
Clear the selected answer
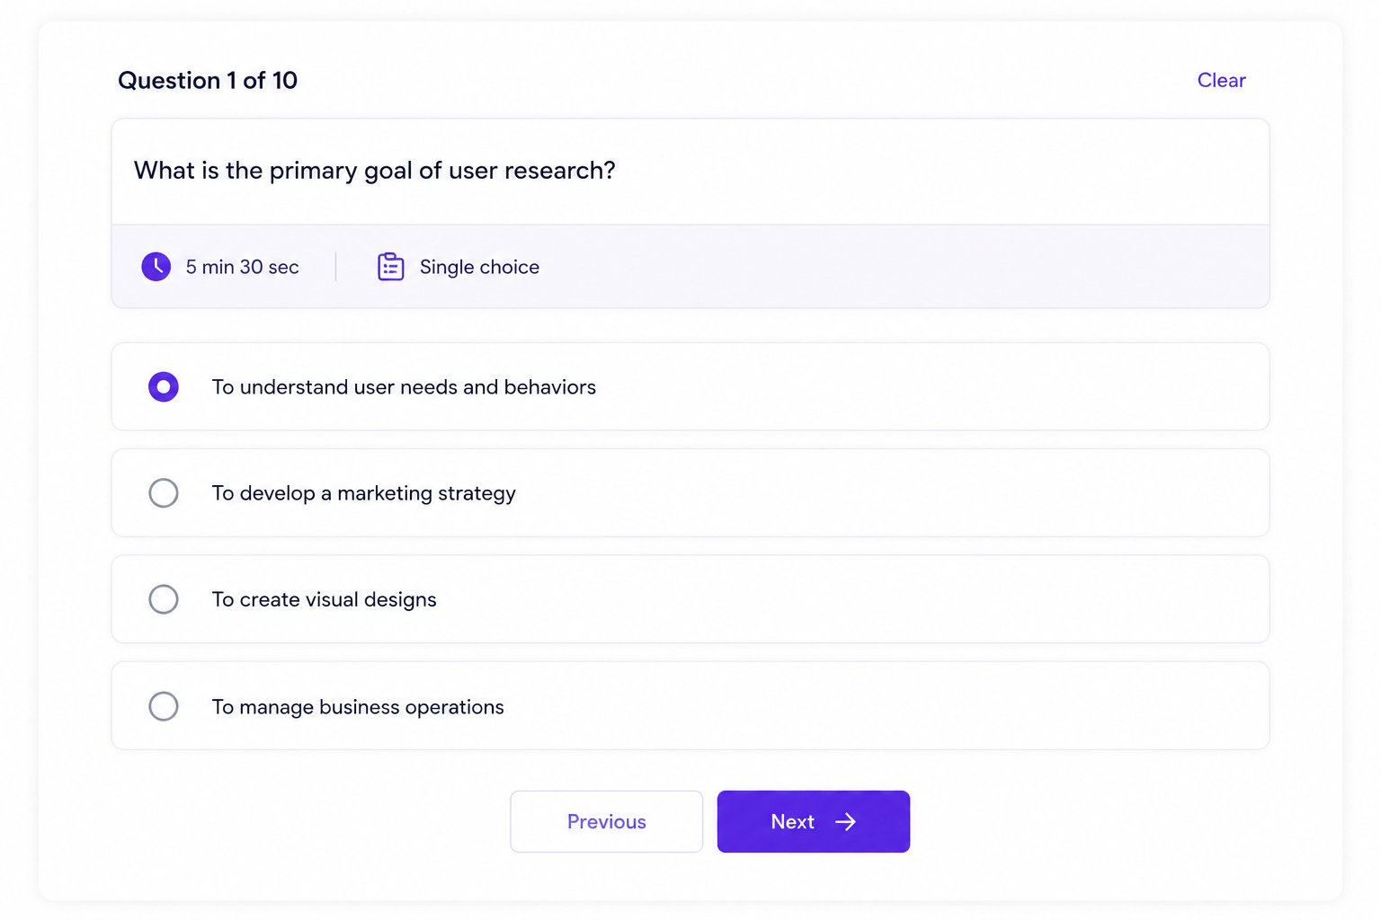[1221, 80]
